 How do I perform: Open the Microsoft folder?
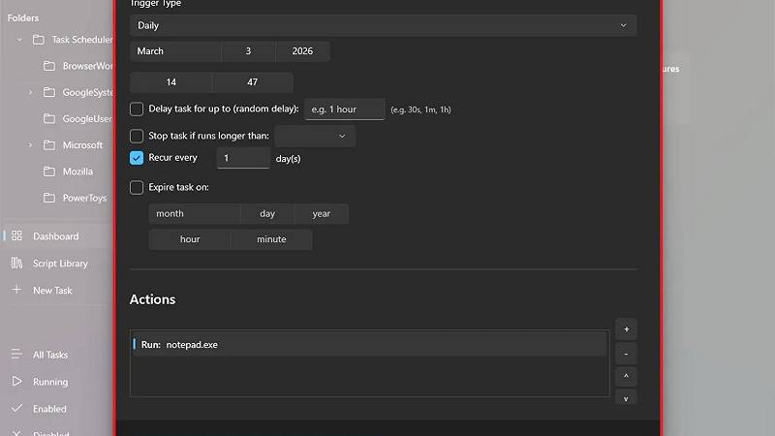pyautogui.click(x=82, y=145)
